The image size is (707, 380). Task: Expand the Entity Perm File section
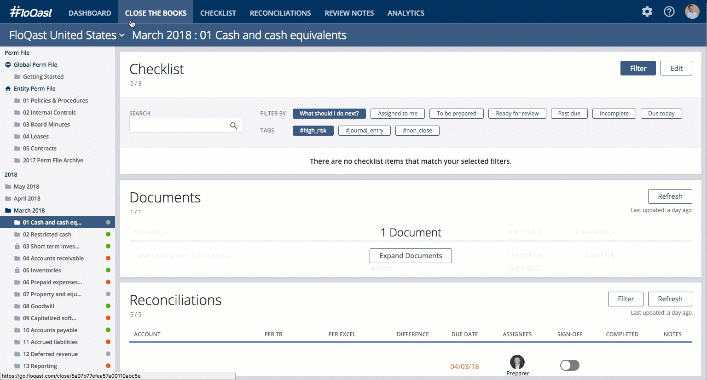35,89
